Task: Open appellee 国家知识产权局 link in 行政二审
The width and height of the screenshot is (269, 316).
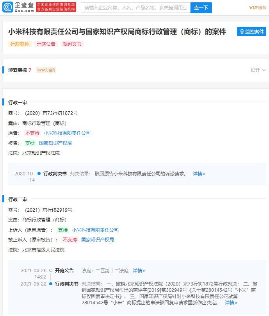Action: pyautogui.click(x=98, y=240)
